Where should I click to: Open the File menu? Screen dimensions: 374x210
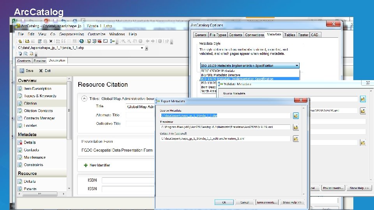click(21, 34)
